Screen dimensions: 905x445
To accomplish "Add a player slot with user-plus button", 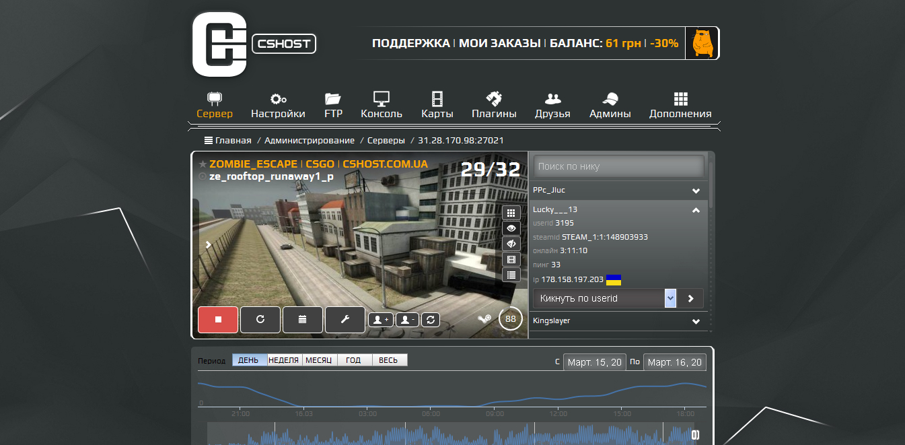I will click(x=381, y=320).
